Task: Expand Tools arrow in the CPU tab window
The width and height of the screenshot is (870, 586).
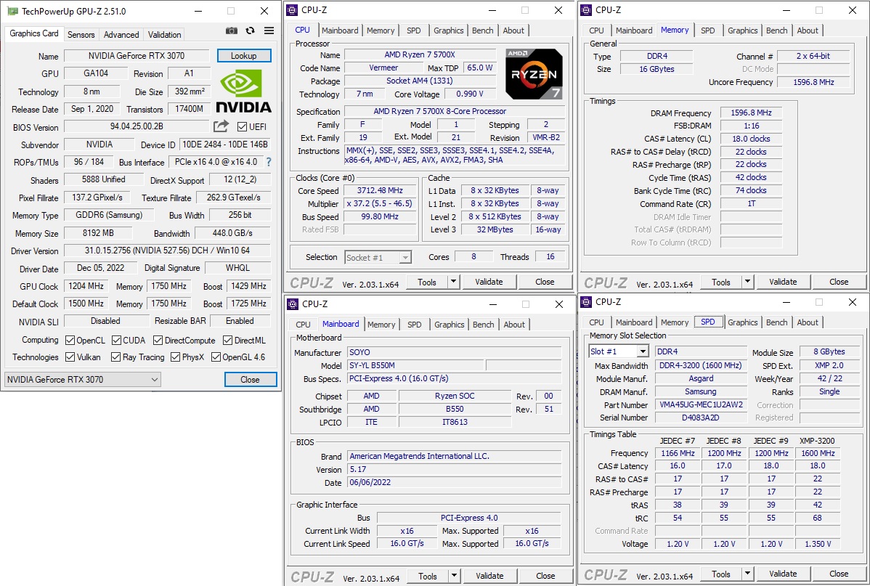Action: click(x=453, y=282)
